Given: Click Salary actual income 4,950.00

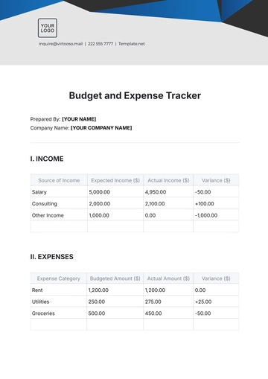Looking at the screenshot, I should [156, 192].
